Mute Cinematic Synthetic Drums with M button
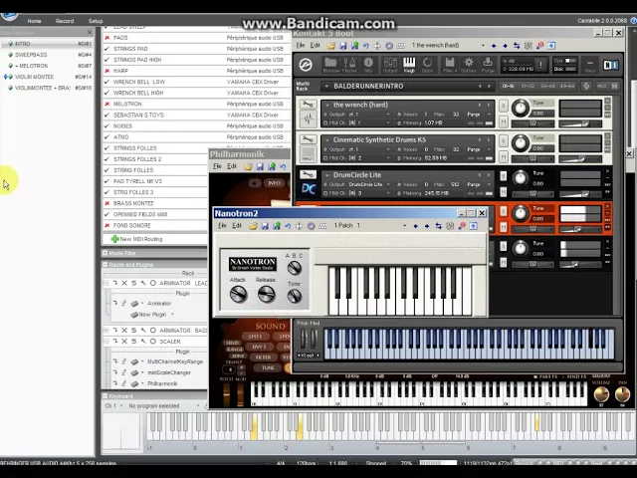 coord(504,156)
